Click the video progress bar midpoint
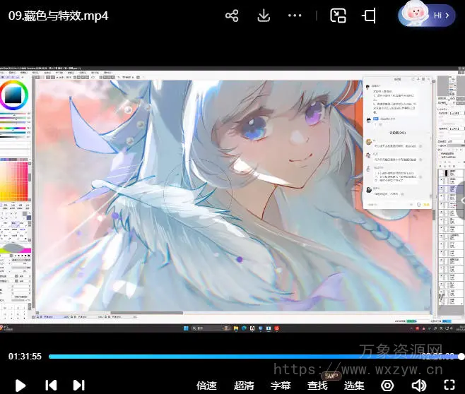The height and width of the screenshot is (394, 465). pyautogui.click(x=254, y=357)
